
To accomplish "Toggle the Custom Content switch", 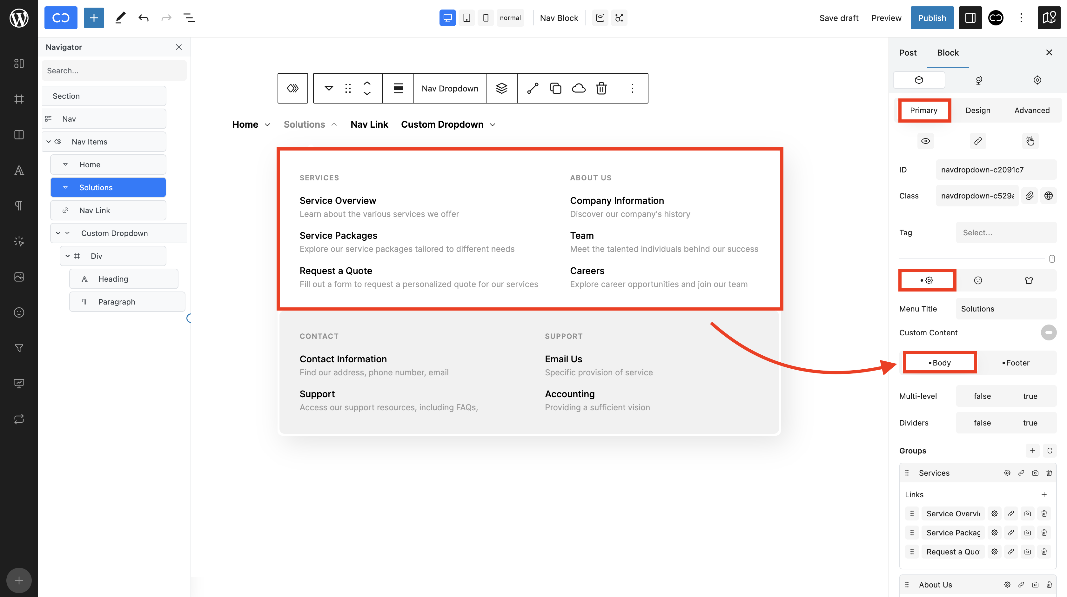I will coord(1048,333).
